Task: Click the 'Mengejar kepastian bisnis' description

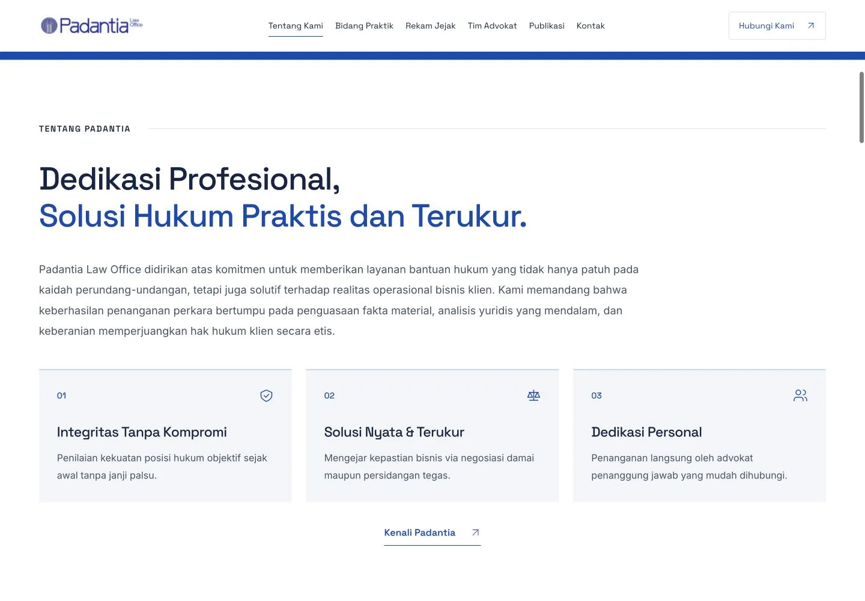Action: tap(429, 466)
